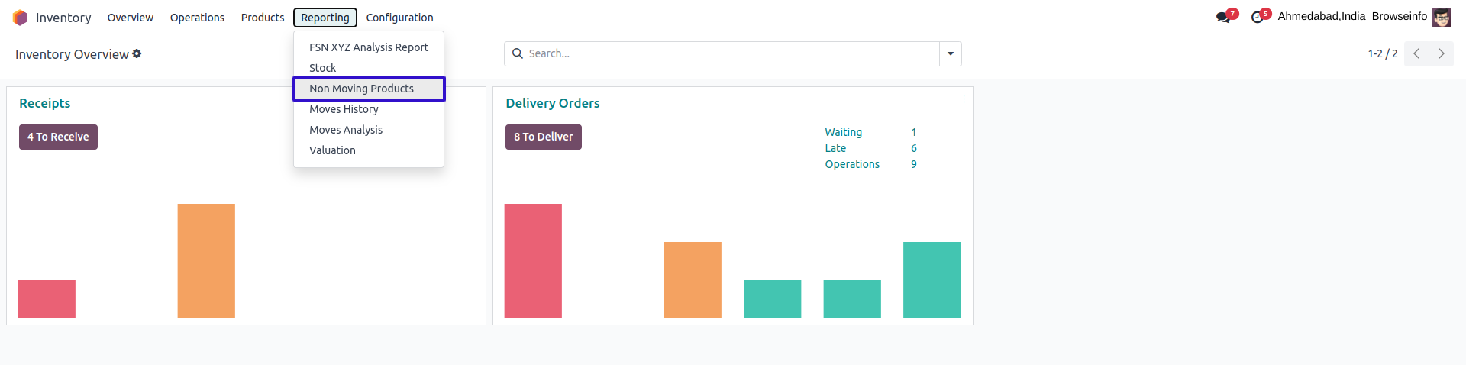Open Waiting delivery orders link
This screenshot has height=365, width=1466.
[843, 132]
